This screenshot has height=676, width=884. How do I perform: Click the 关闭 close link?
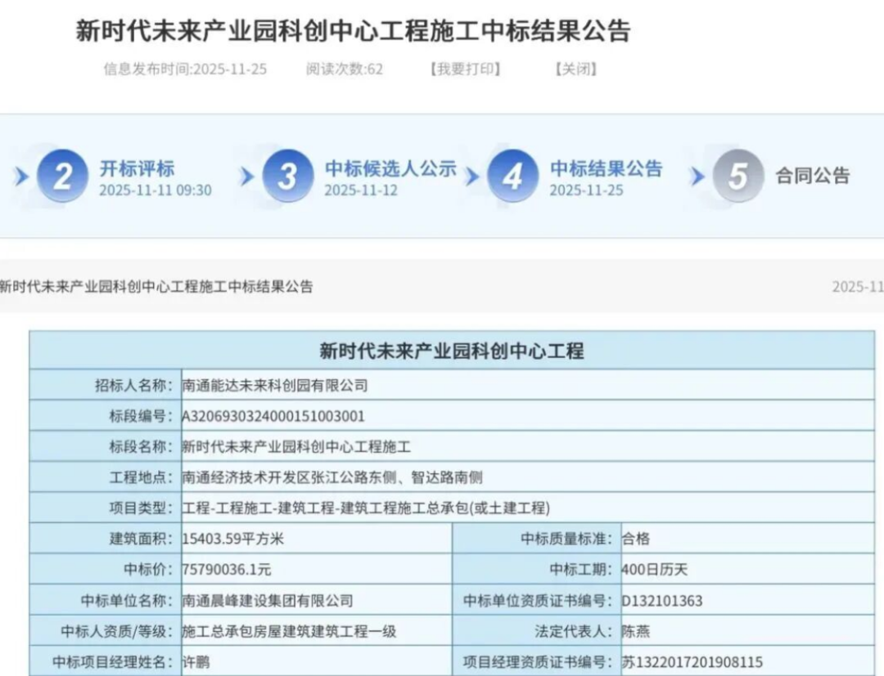(575, 69)
